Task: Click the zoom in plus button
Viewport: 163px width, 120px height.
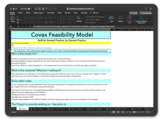Action: tap(143, 112)
